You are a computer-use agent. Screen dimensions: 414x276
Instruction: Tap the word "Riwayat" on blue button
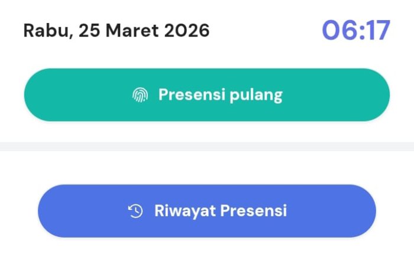pos(184,211)
